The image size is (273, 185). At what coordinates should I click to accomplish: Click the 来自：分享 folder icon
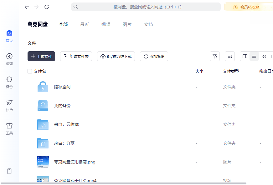pyautogui.click(x=43, y=143)
